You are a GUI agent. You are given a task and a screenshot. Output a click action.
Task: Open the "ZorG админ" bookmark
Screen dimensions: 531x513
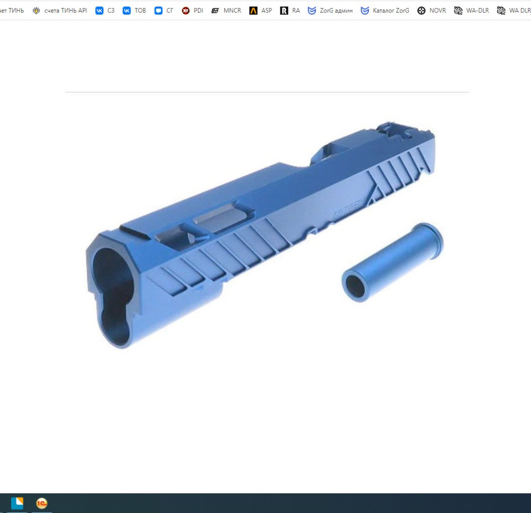[x=330, y=11]
